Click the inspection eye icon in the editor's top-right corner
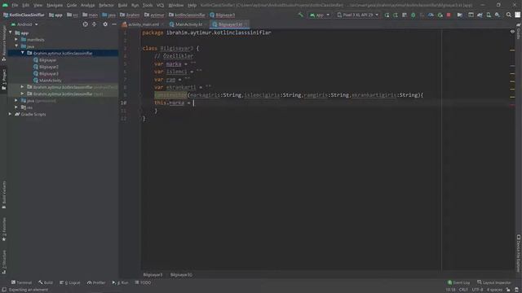This screenshot has width=522, height=293. pos(512,32)
